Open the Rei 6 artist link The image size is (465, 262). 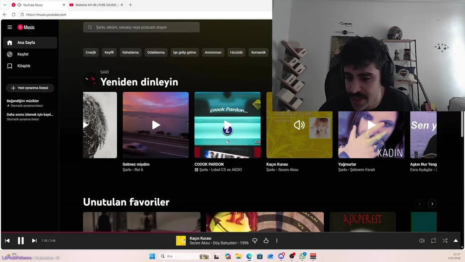(139, 170)
